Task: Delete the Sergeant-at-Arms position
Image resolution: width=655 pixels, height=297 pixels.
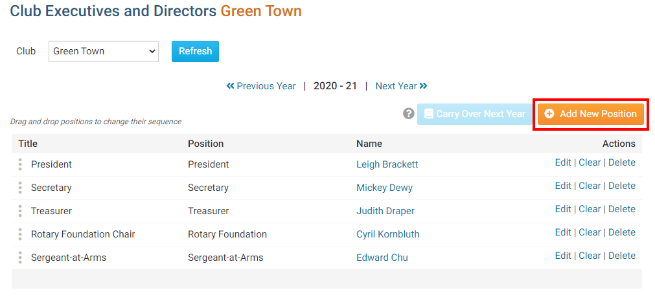Action: point(621,256)
